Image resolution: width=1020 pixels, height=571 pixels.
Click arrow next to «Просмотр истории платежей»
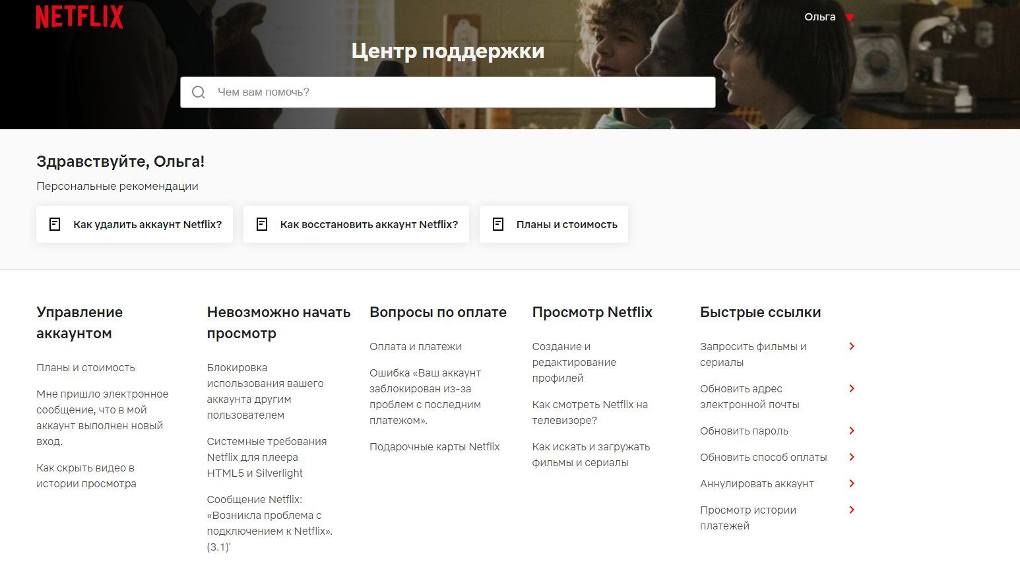pos(852,510)
